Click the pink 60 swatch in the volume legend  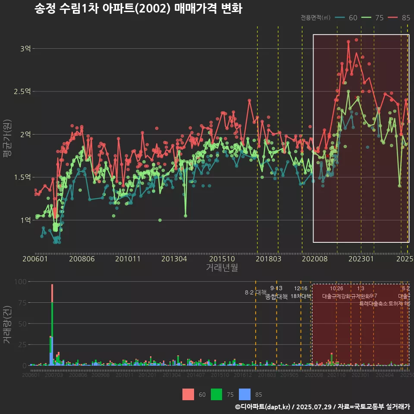(x=188, y=395)
